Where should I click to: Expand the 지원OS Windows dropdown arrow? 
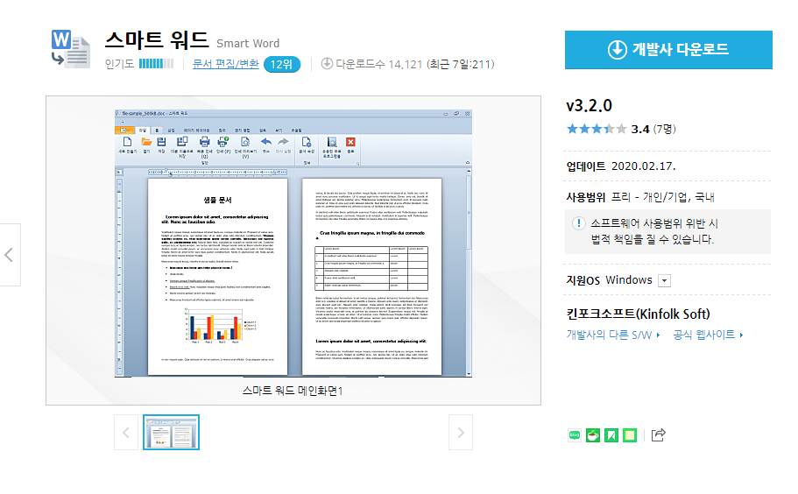point(664,281)
